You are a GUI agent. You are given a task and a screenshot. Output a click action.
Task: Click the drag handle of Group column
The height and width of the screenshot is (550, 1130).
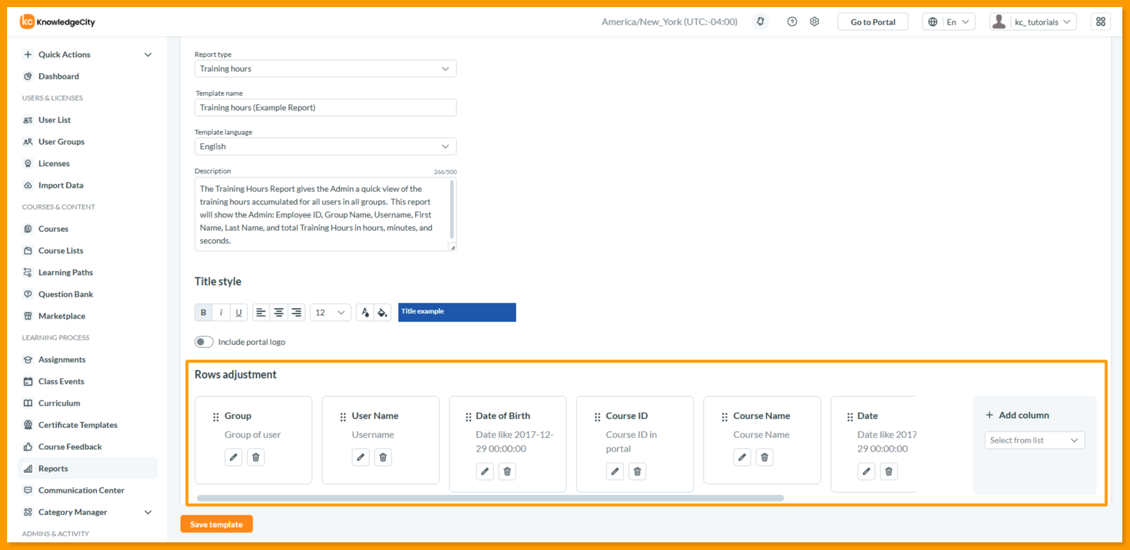pos(216,417)
